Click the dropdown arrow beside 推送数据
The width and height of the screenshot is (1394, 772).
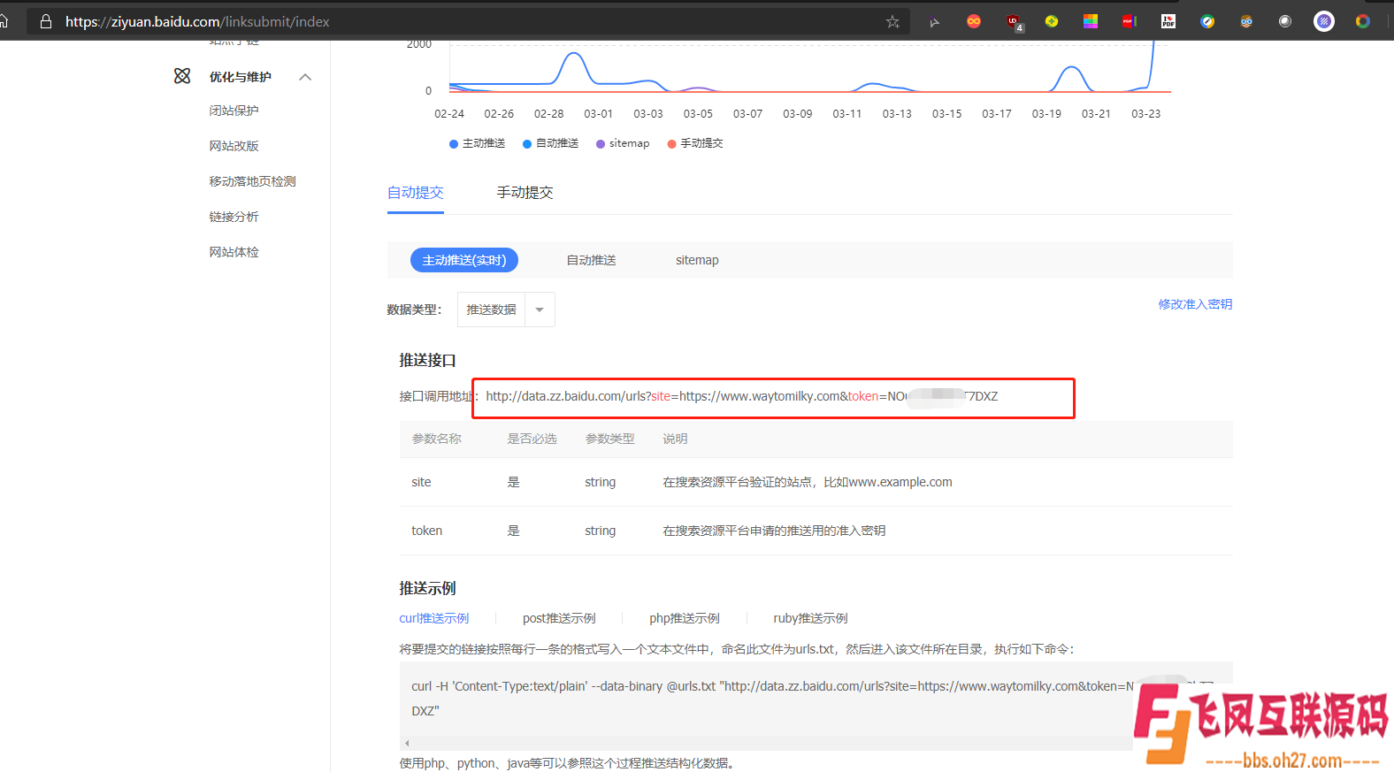(x=540, y=310)
